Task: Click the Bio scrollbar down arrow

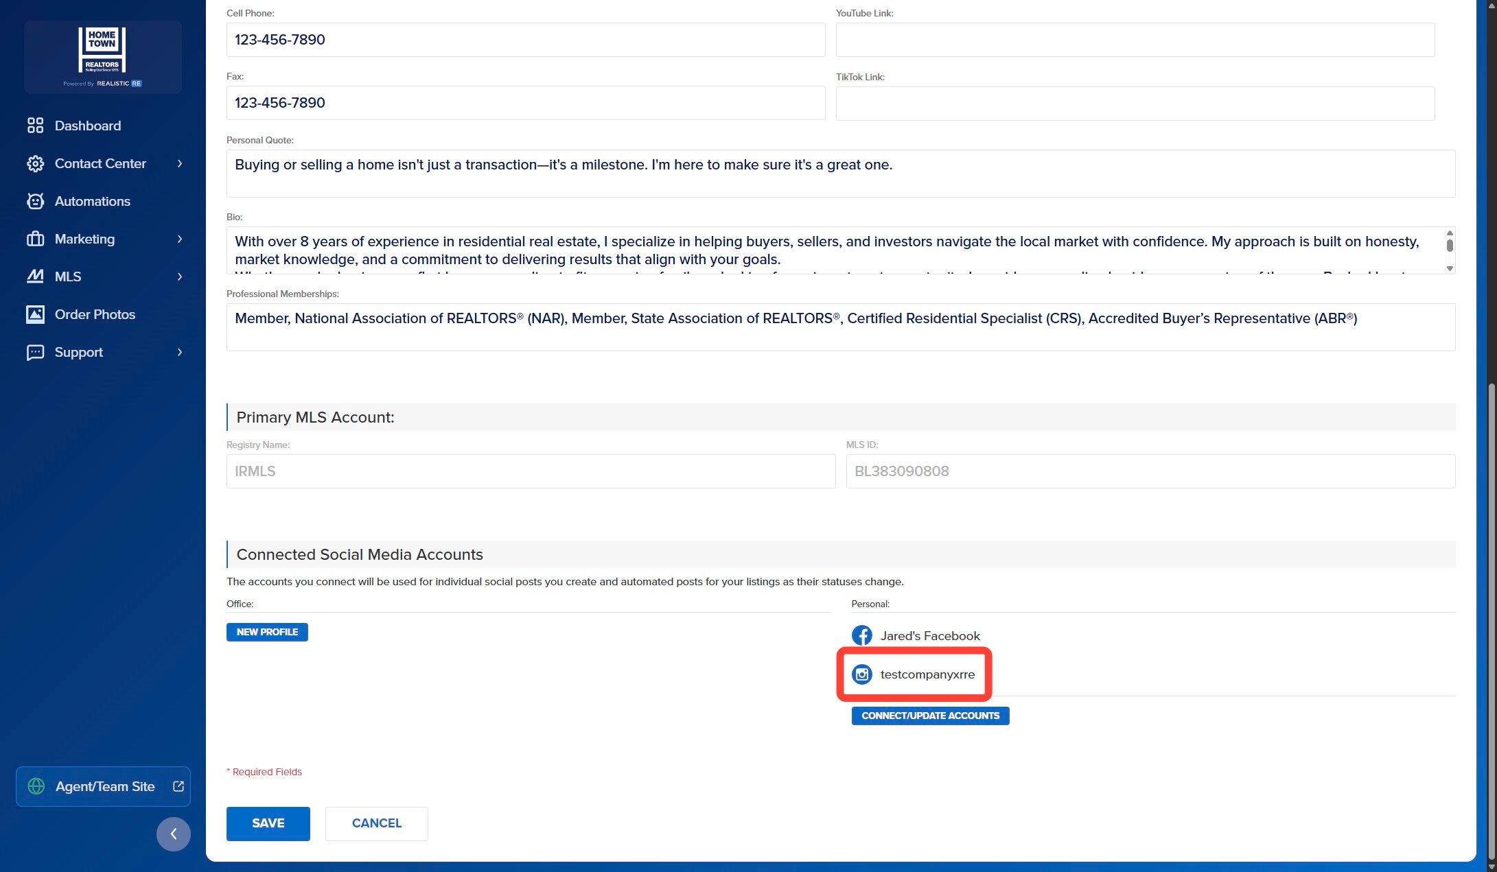Action: 1450,268
